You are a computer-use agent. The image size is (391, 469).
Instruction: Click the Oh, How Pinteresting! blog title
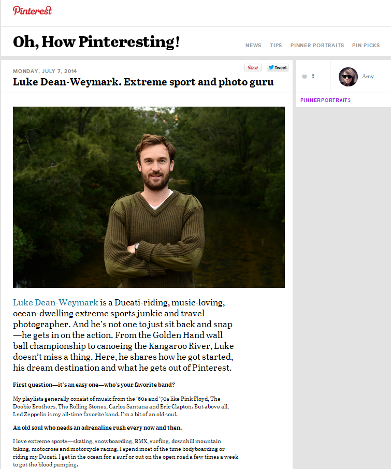96,42
